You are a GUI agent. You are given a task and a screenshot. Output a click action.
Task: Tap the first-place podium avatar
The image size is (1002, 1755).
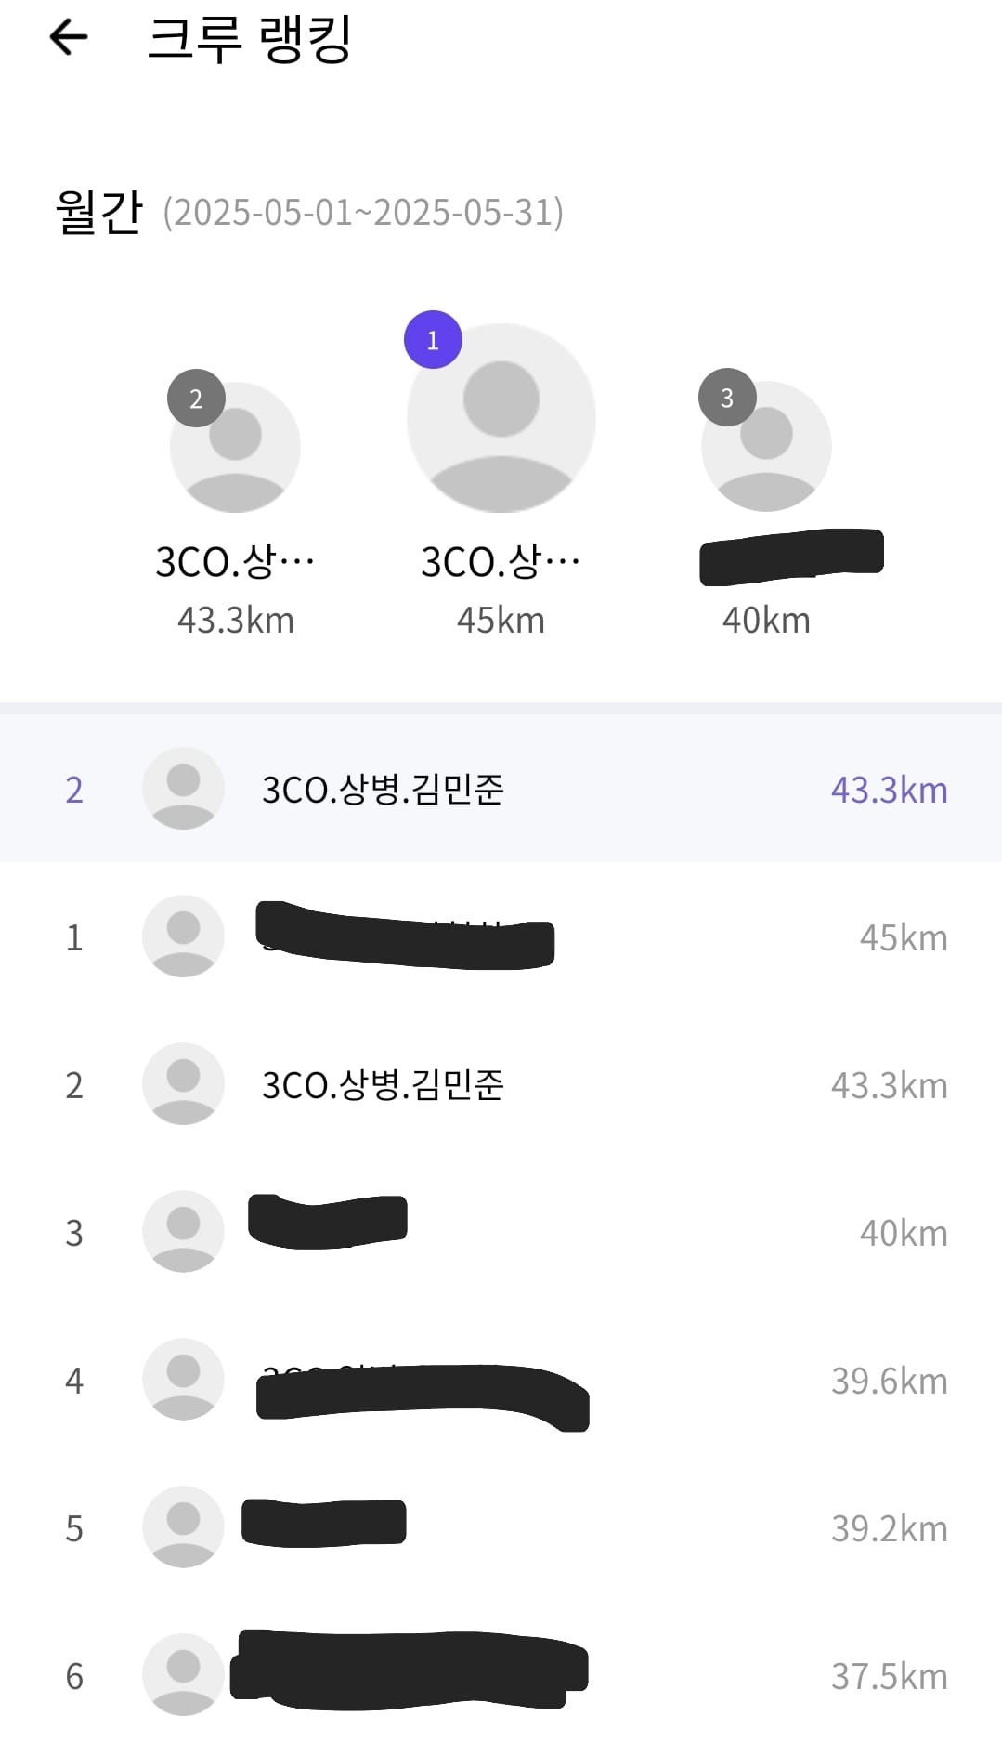coord(501,418)
